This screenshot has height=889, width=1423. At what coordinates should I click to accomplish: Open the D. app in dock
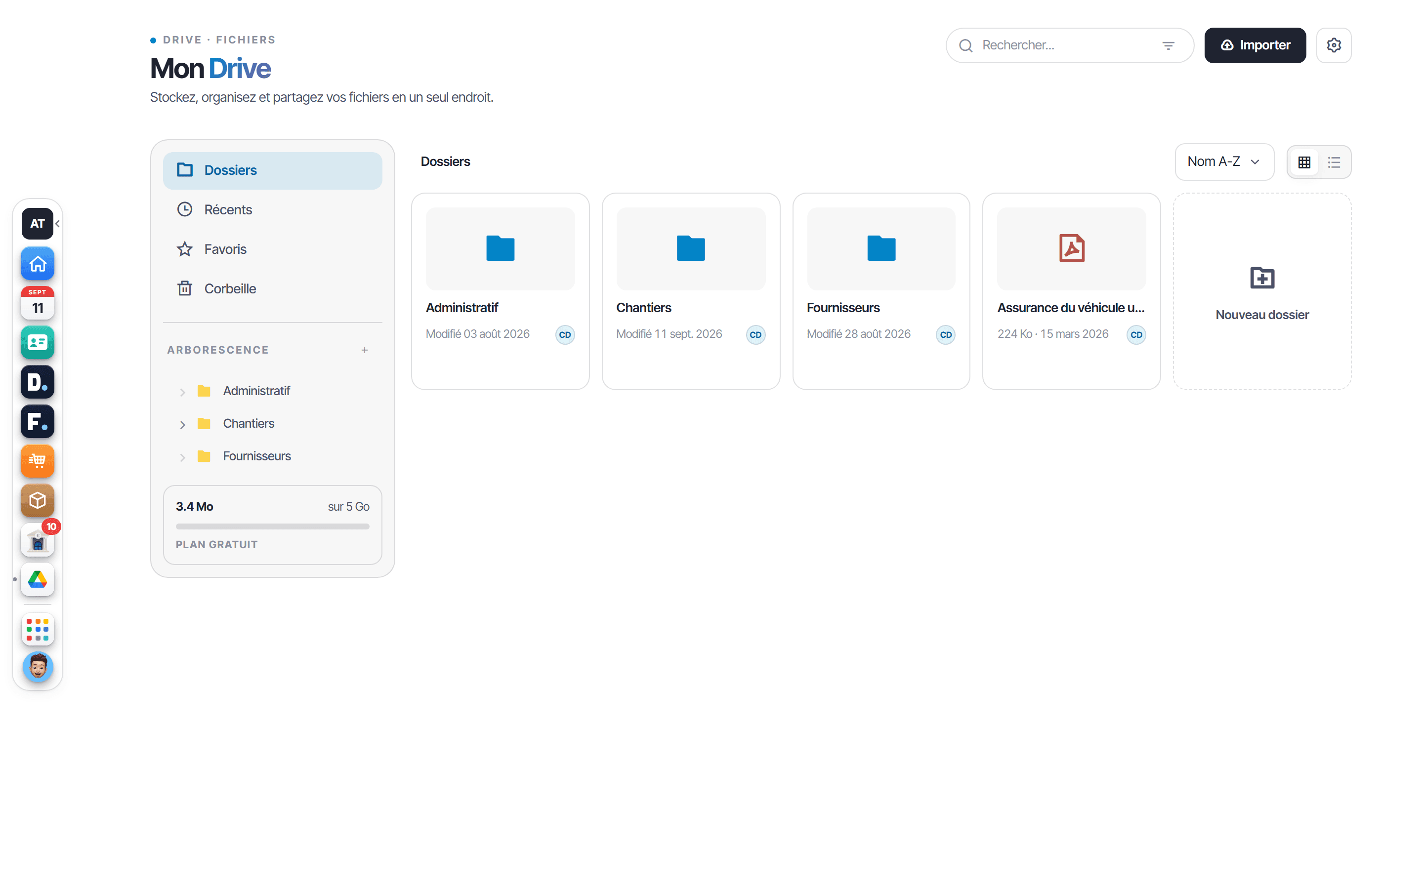[37, 382]
